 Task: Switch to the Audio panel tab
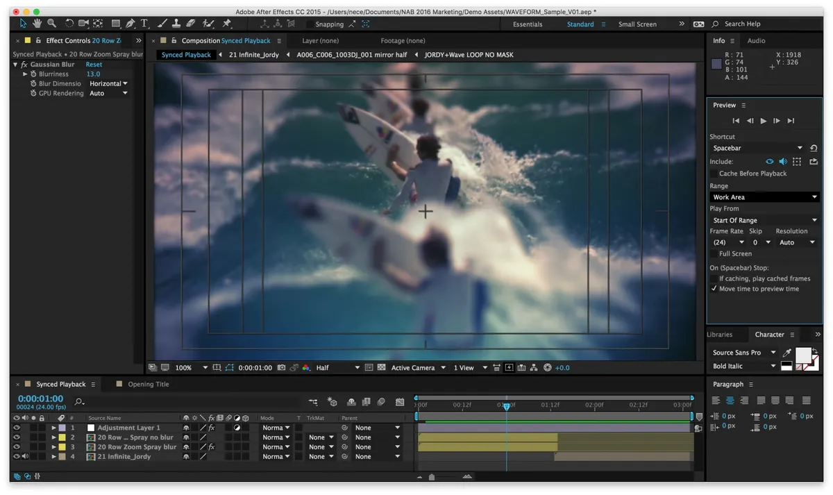pyautogui.click(x=756, y=40)
